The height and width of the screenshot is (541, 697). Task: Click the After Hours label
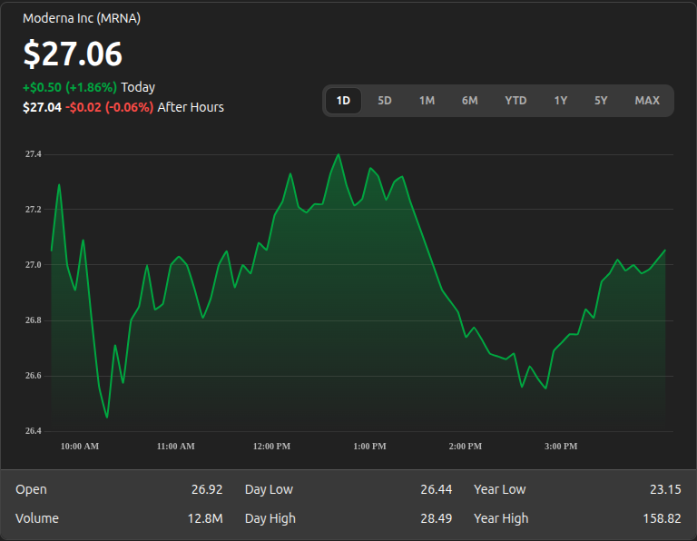(x=191, y=107)
